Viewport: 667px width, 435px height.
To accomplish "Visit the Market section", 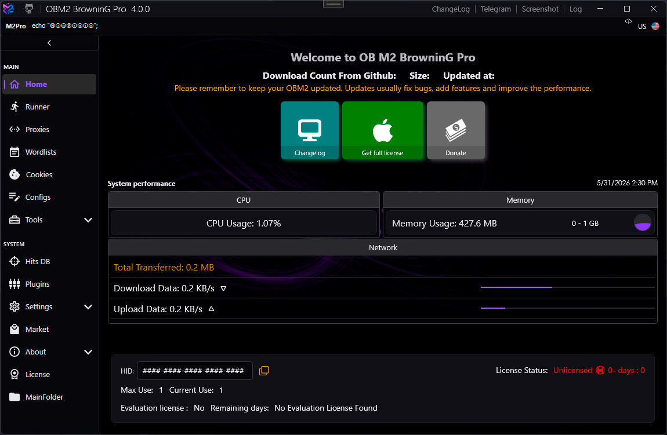I will [x=49, y=329].
